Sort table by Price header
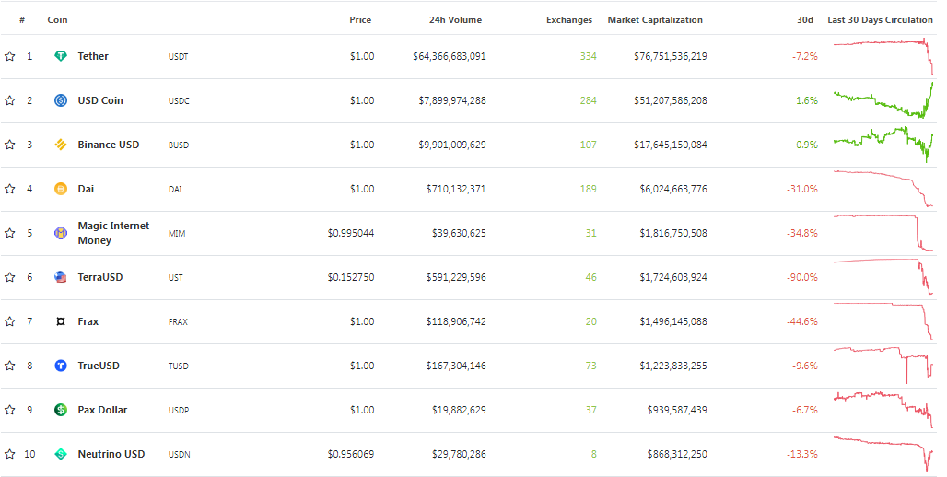This screenshot has height=477, width=947. coord(360,20)
